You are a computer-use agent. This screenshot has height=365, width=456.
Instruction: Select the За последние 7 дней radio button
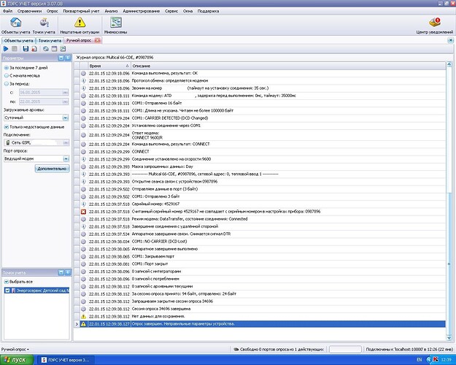coord(7,68)
